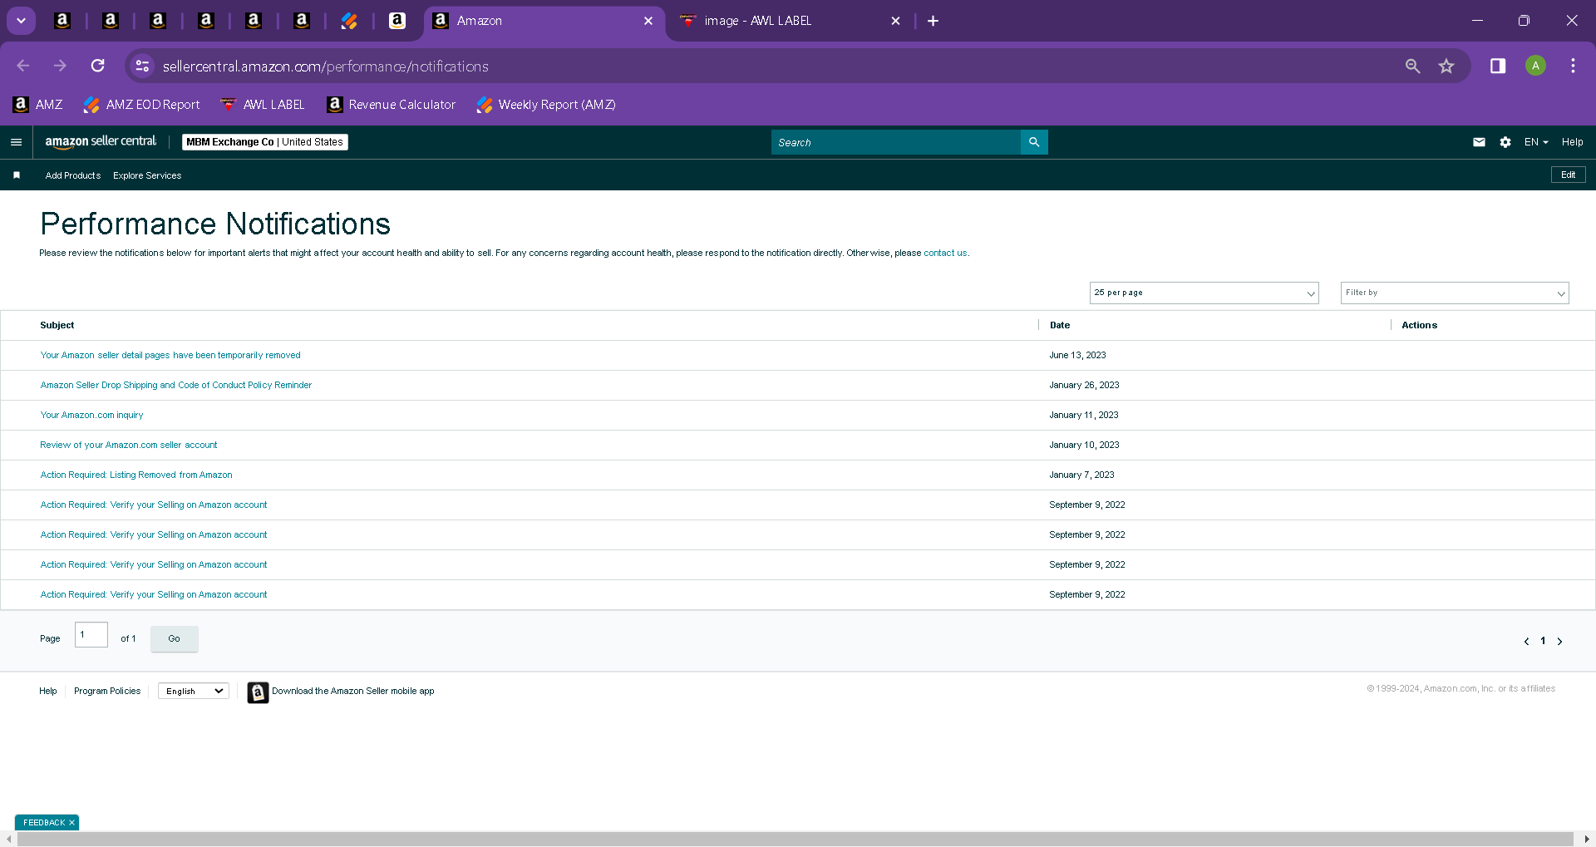The width and height of the screenshot is (1596, 847).
Task: Click the Date column header
Action: [1060, 325]
